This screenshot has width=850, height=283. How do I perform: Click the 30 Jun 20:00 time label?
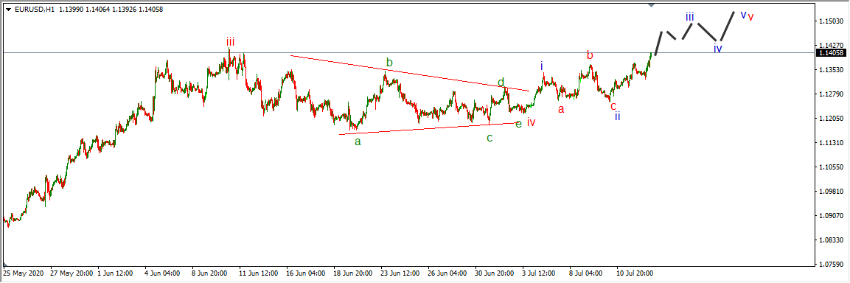(495, 273)
